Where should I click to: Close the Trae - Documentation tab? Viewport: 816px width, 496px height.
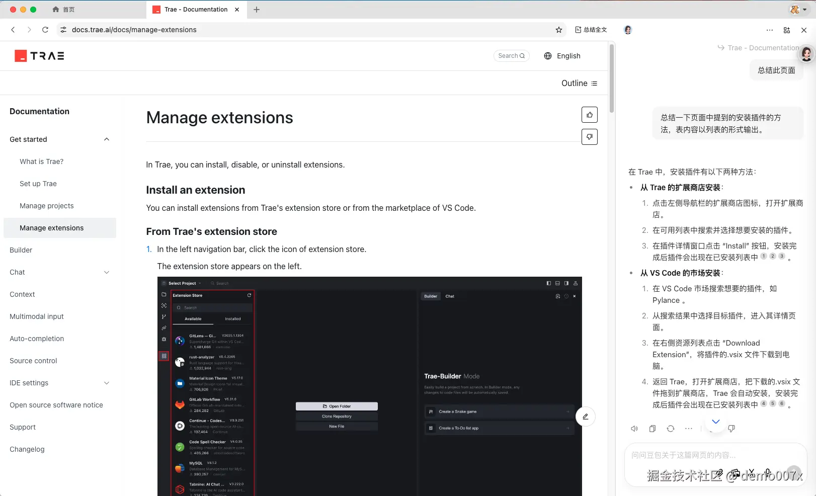click(x=237, y=10)
